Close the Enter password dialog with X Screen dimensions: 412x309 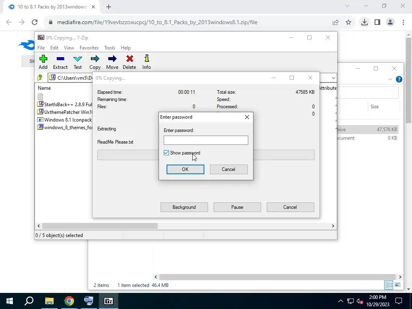[x=247, y=117]
